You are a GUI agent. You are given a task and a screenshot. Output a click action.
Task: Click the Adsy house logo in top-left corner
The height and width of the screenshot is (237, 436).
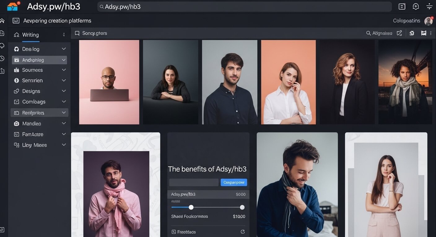tap(13, 6)
